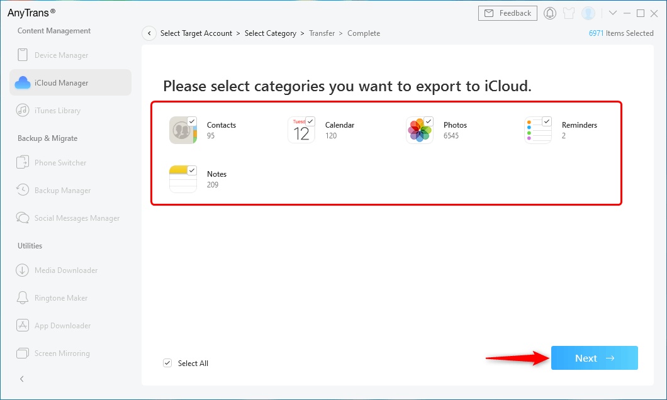The height and width of the screenshot is (400, 667).
Task: Go back using breadcrumb back arrow
Action: (x=149, y=33)
